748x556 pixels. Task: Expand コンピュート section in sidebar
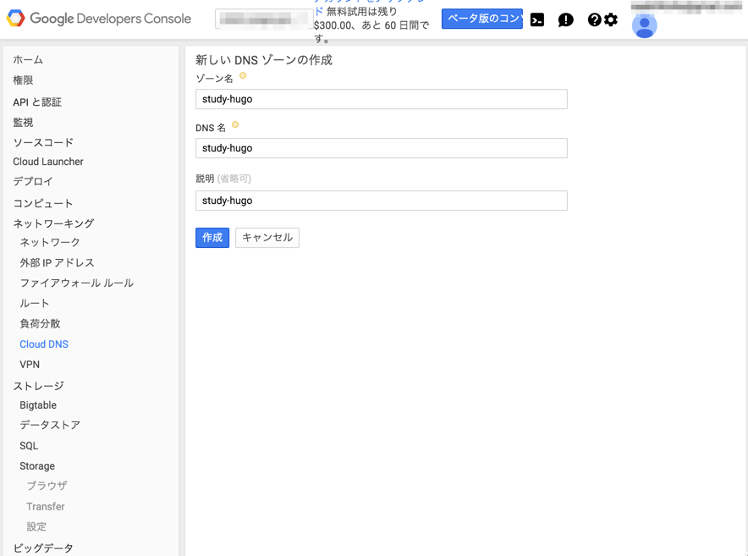(x=43, y=203)
